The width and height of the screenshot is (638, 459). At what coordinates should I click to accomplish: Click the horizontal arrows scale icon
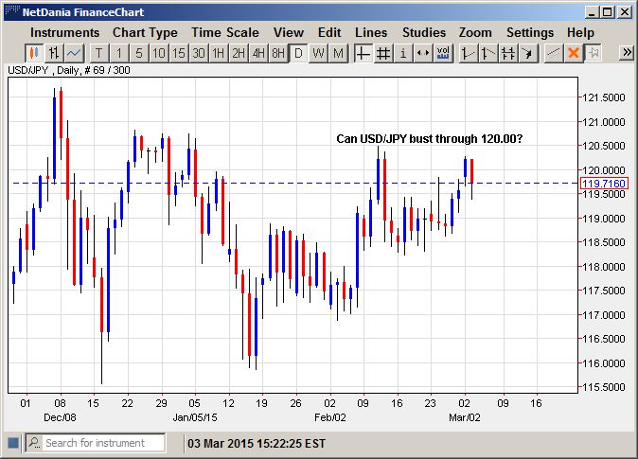pyautogui.click(x=423, y=53)
